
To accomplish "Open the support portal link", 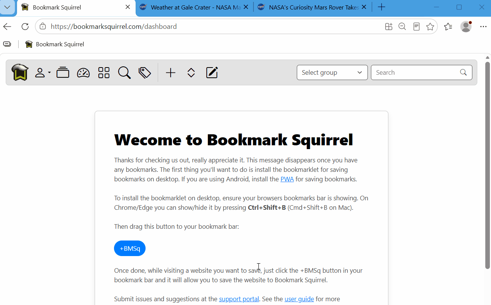I will [239, 299].
